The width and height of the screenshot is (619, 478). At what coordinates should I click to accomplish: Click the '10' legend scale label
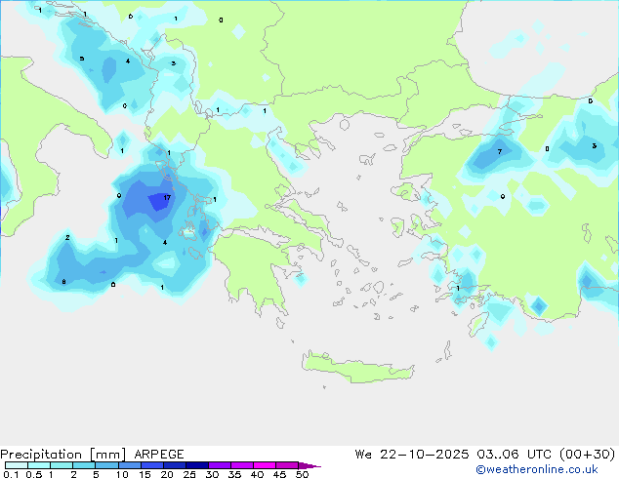[x=122, y=474]
